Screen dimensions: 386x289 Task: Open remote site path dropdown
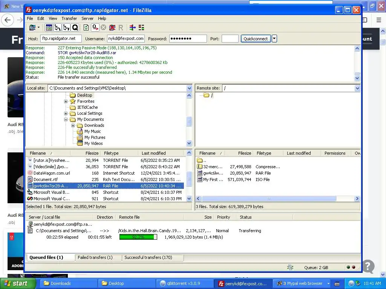(x=357, y=88)
